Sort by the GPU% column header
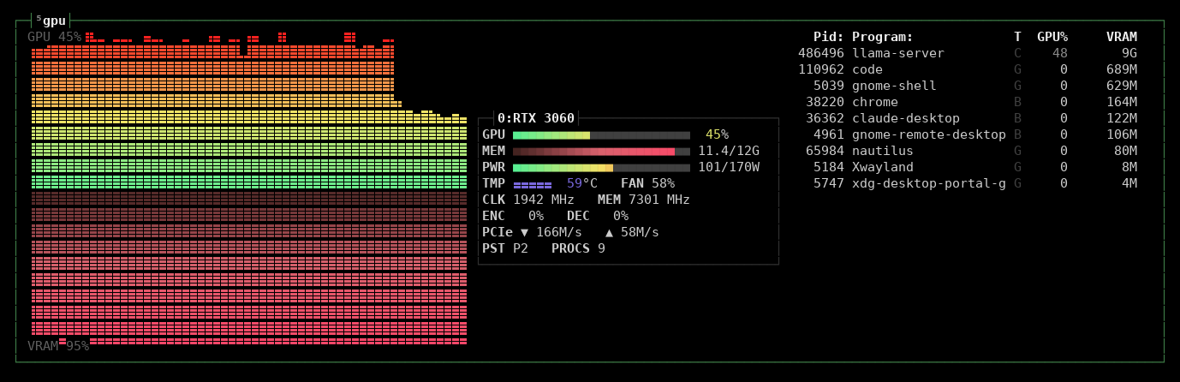Screen dimensions: 1180x382 (1052, 37)
